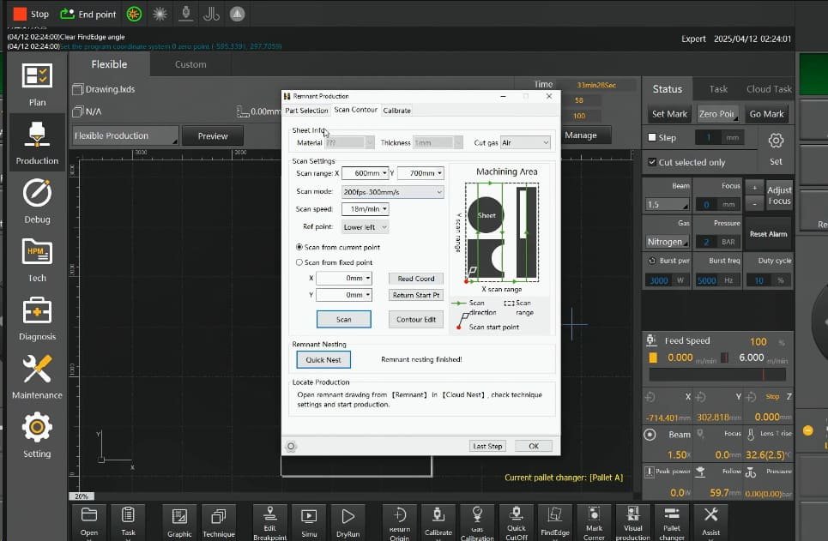
Task: Open the Production sidebar section
Action: (36, 142)
